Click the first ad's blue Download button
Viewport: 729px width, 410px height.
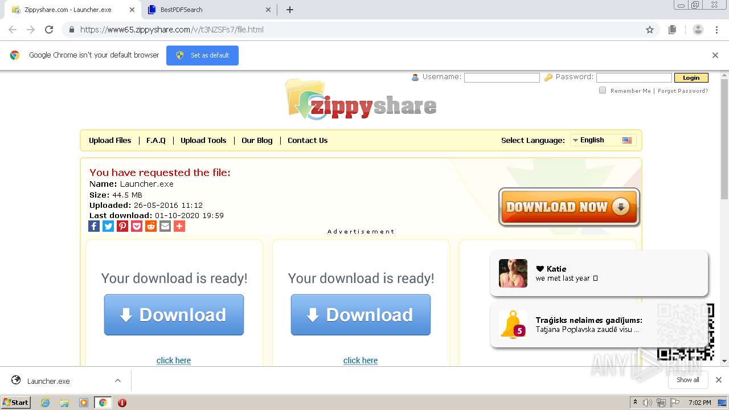174,315
